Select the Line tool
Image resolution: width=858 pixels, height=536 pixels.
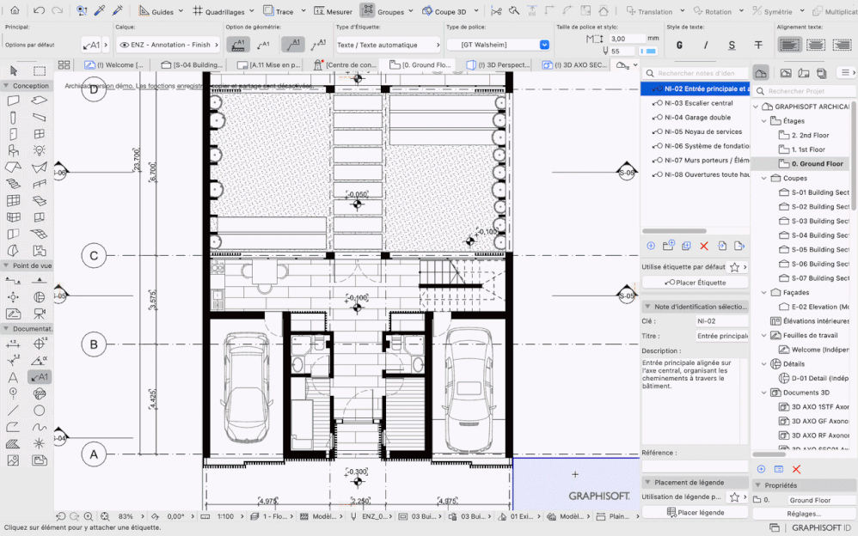(13, 411)
